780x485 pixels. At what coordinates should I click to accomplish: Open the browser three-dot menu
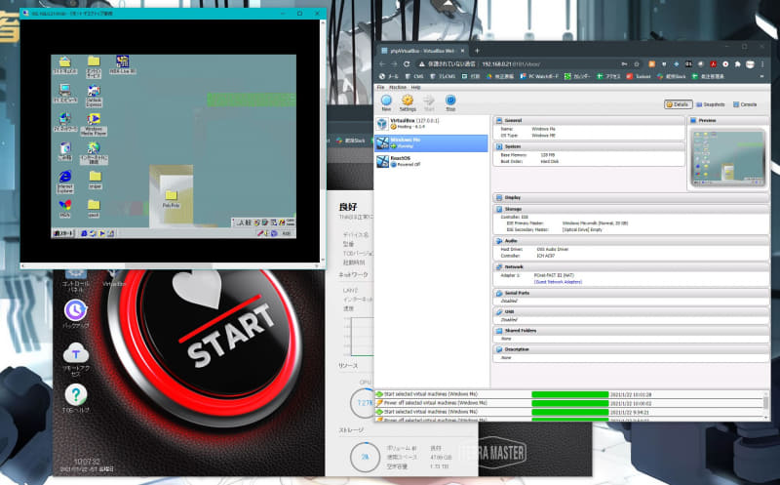tap(762, 64)
